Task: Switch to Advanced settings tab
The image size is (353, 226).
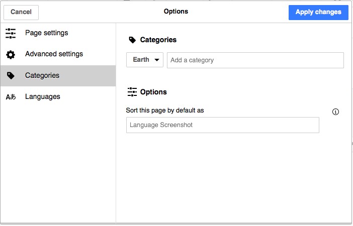Action: pyautogui.click(x=54, y=54)
